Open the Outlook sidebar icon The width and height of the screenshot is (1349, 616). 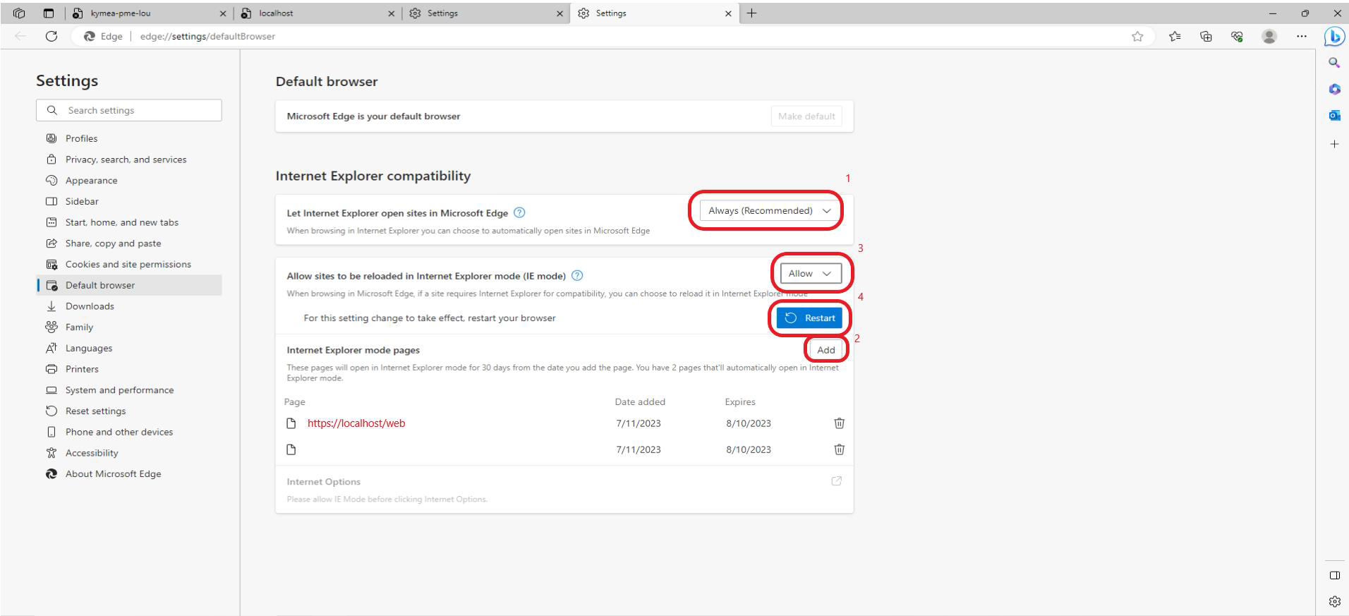pos(1334,115)
